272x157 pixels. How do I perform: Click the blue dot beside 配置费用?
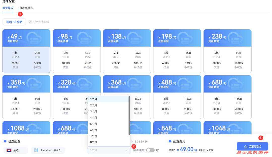coord(170,141)
